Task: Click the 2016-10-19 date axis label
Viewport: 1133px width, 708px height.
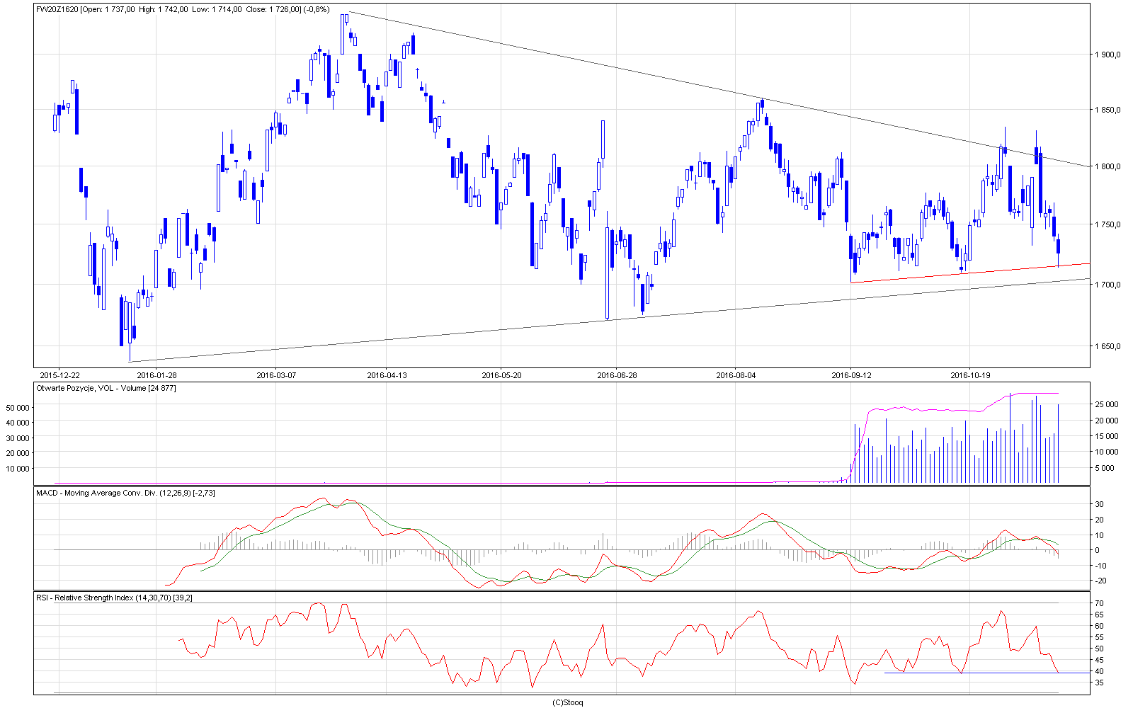Action: [969, 375]
